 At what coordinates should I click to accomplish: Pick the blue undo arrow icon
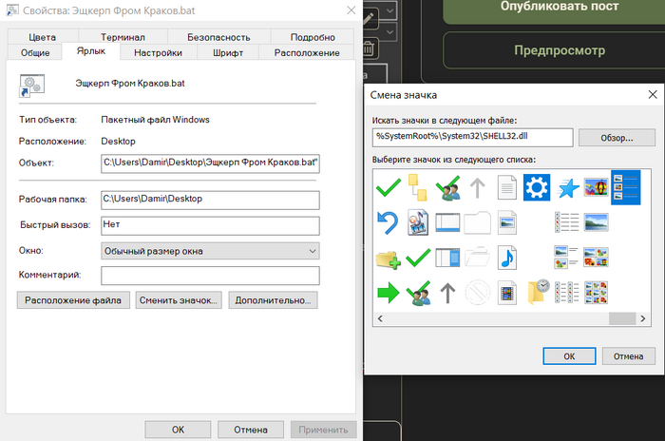coord(389,222)
